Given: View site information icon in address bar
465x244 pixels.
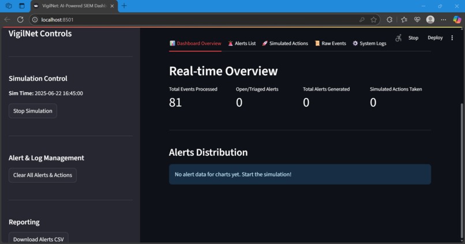Looking at the screenshot, I should [35, 20].
